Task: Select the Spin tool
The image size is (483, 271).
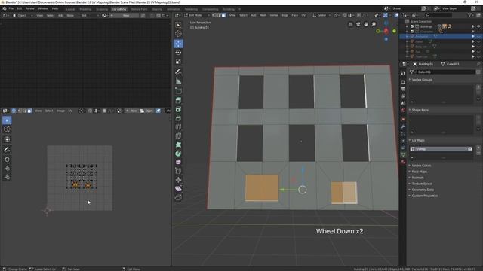Action: point(178,154)
